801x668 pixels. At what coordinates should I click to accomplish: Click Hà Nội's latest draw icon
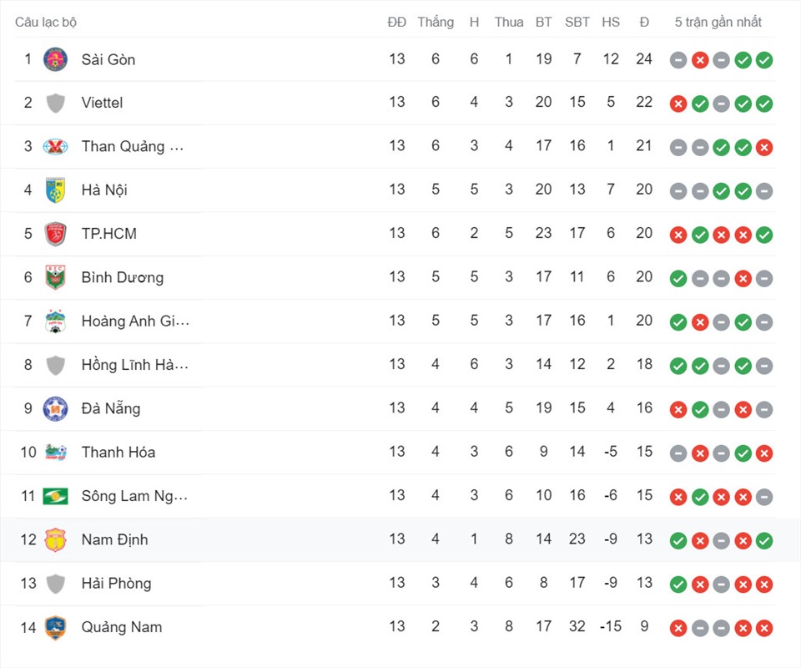click(x=764, y=191)
